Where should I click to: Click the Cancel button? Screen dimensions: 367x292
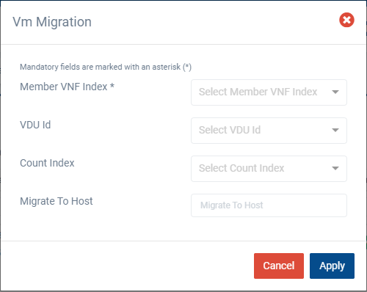[279, 266]
